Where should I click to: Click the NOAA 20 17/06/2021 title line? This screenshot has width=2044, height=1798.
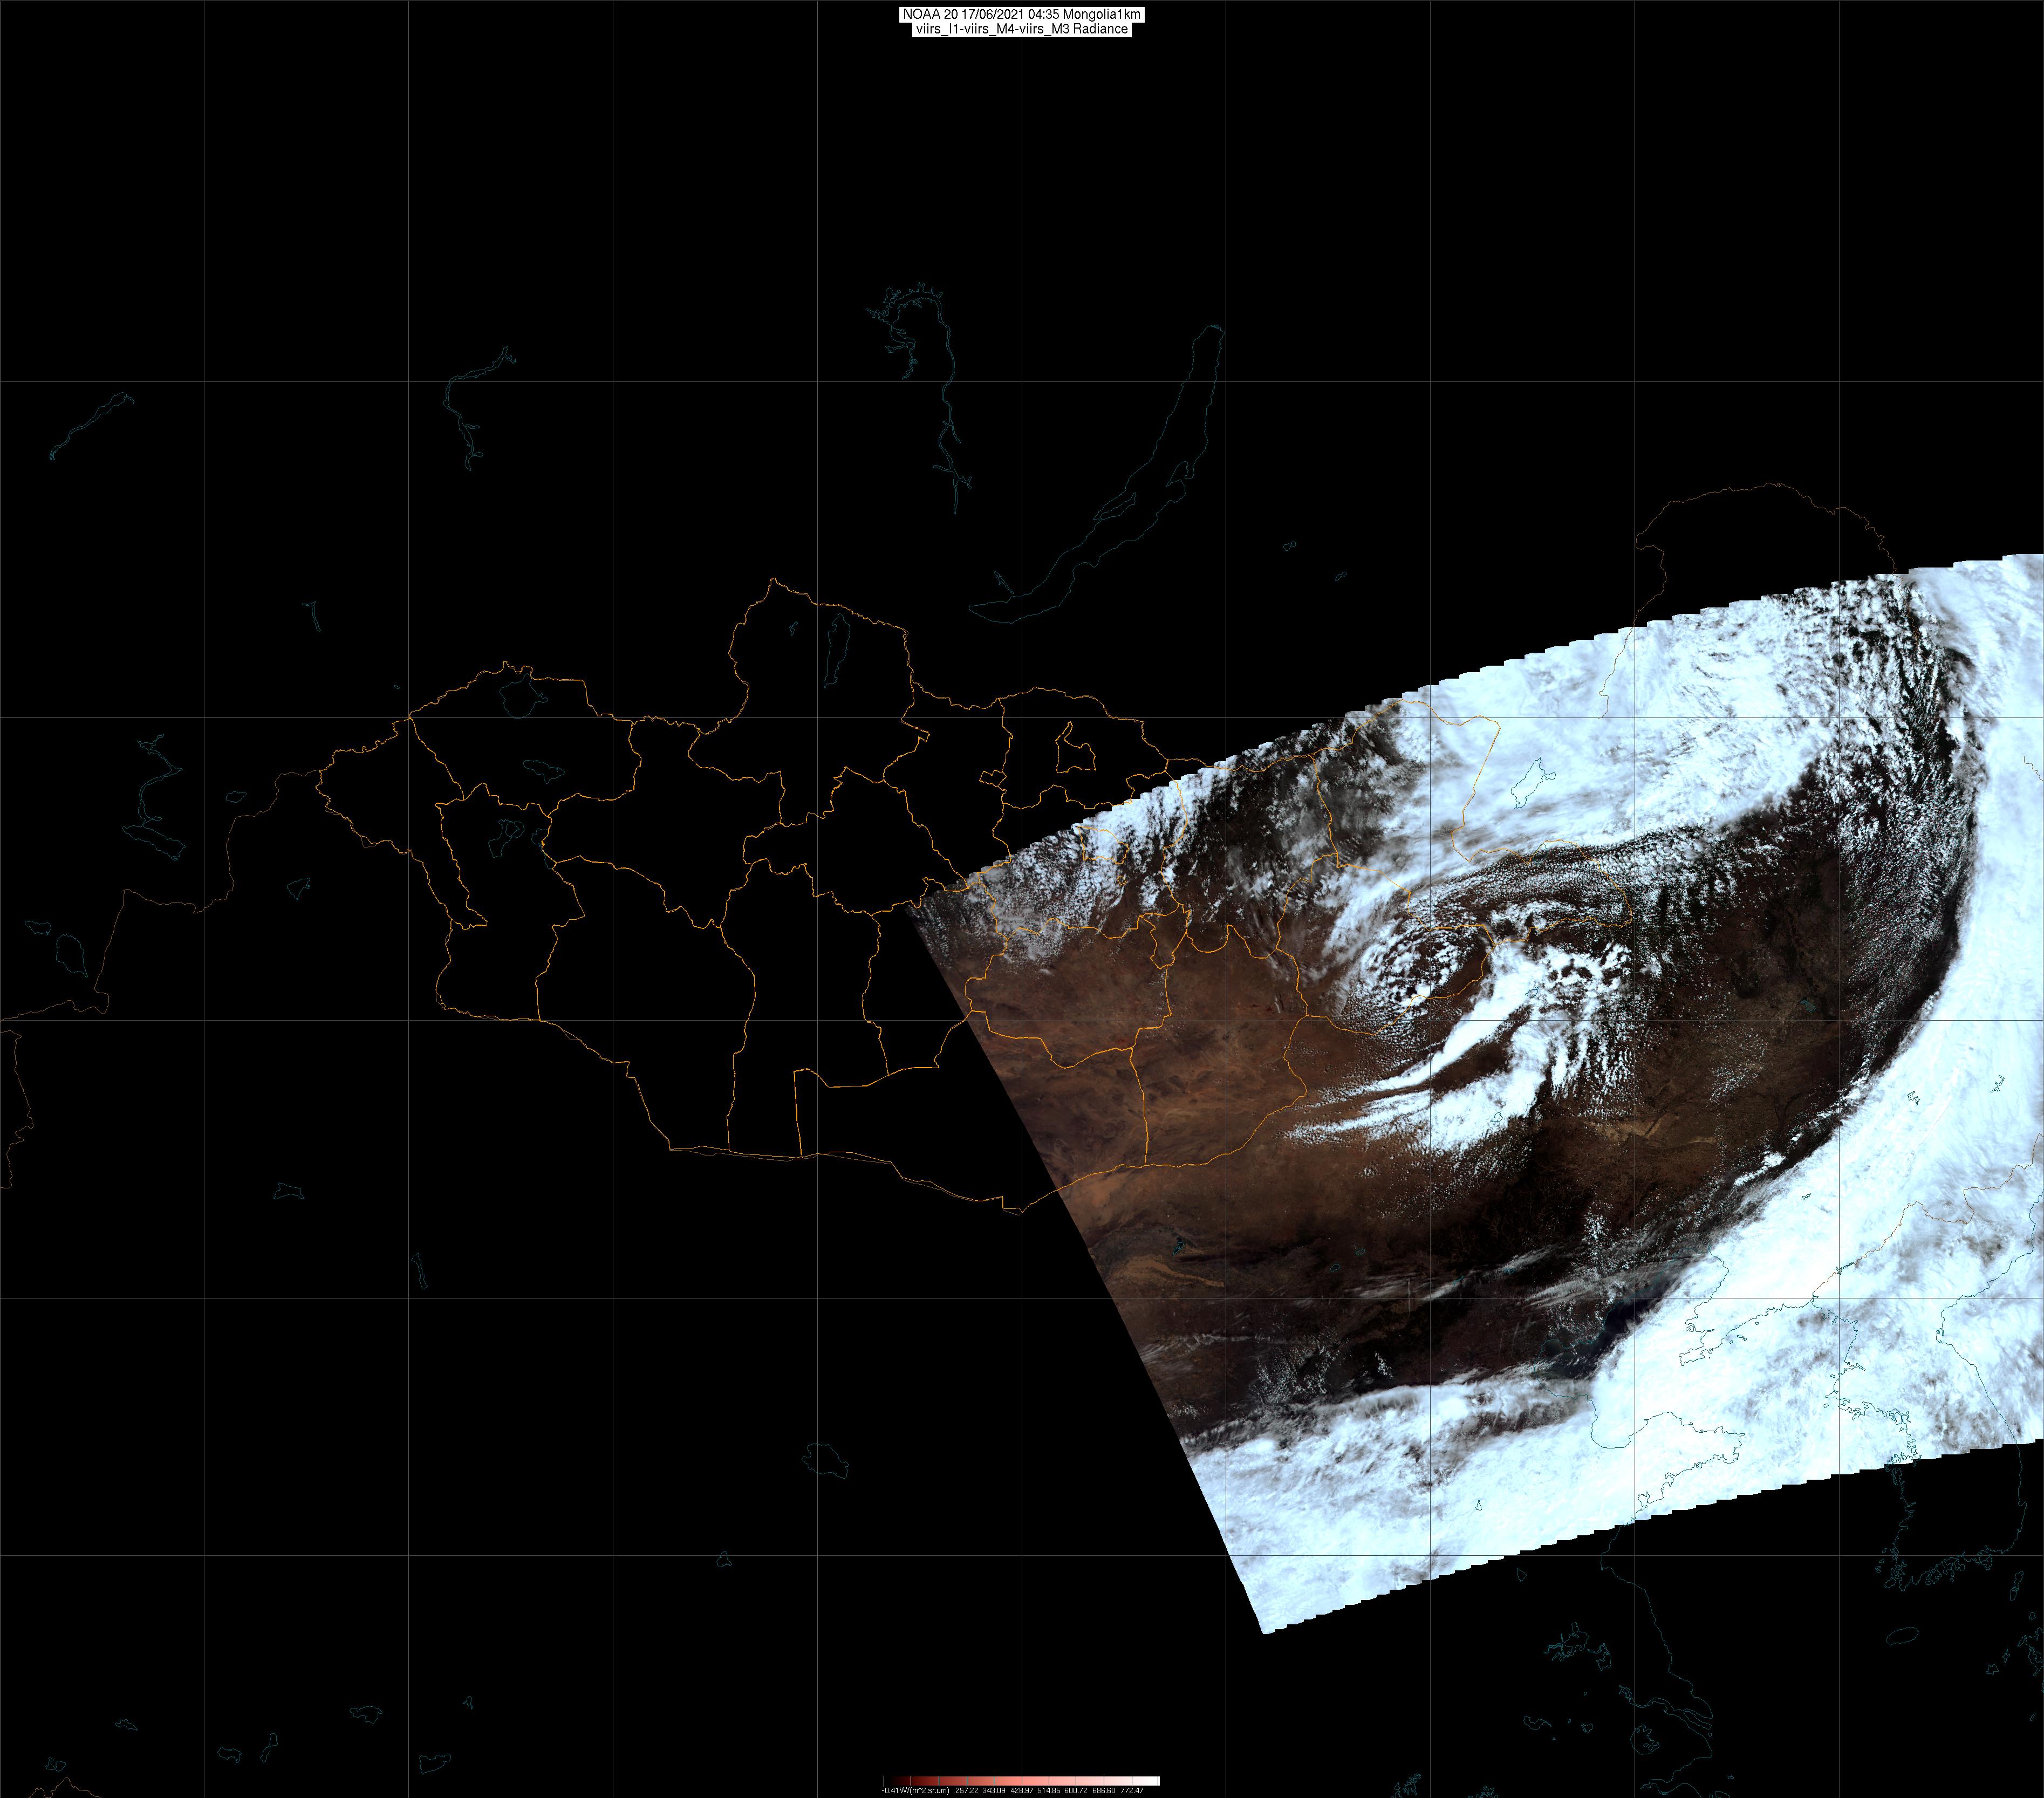coord(1021,15)
